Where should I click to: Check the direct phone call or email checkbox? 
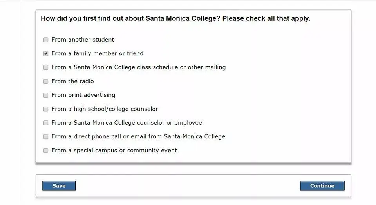tap(46, 136)
